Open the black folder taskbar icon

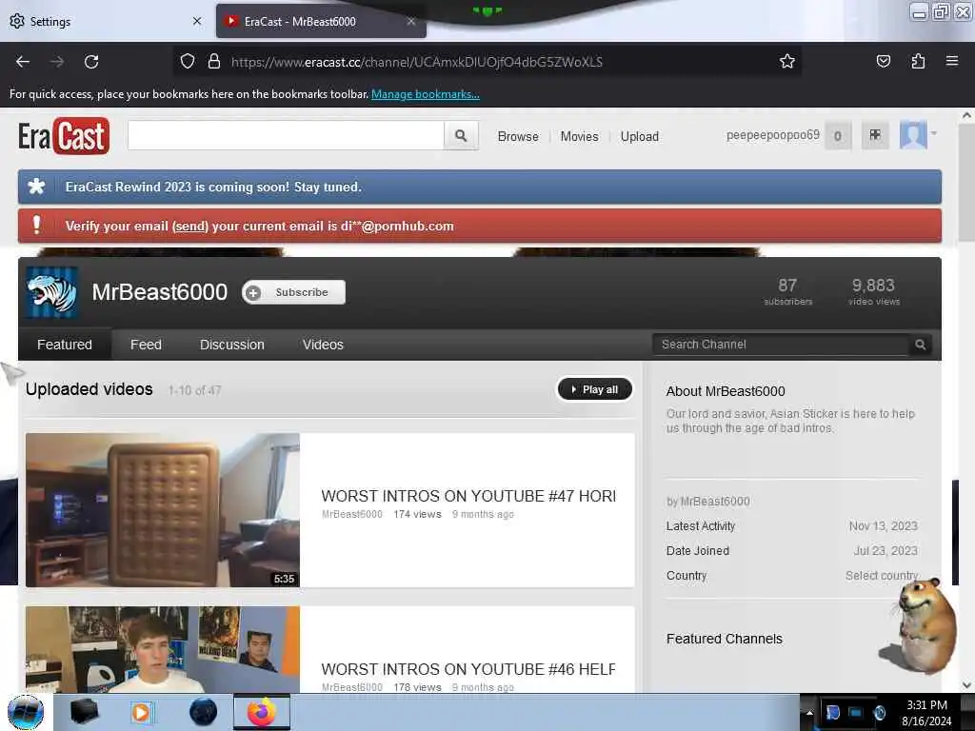[84, 712]
